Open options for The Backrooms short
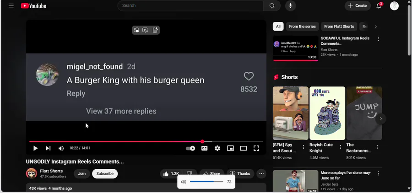 click(377, 147)
